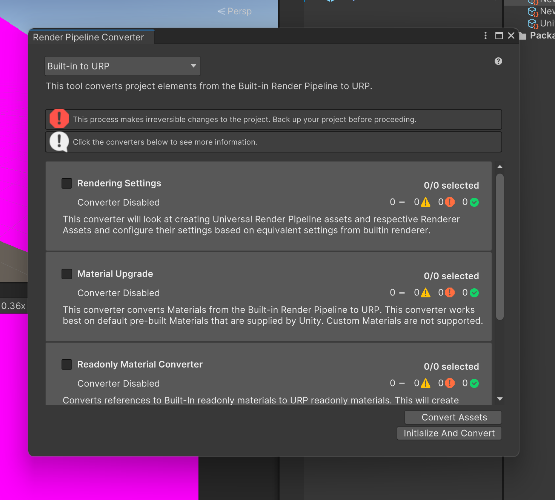Image resolution: width=555 pixels, height=500 pixels.
Task: Click the help question mark icon
Action: coord(498,61)
